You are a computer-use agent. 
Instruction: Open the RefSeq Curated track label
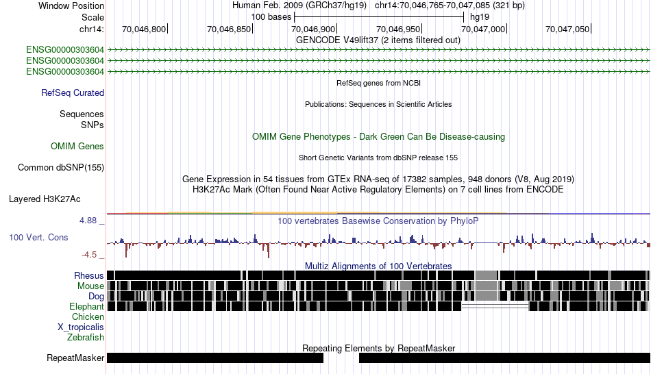pyautogui.click(x=72, y=92)
